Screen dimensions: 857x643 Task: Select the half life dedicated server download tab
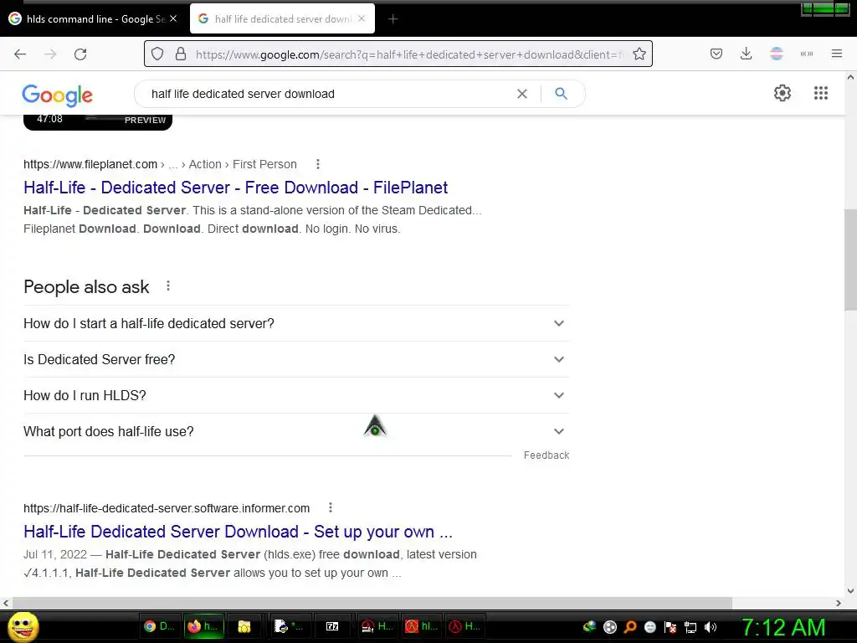(x=282, y=19)
